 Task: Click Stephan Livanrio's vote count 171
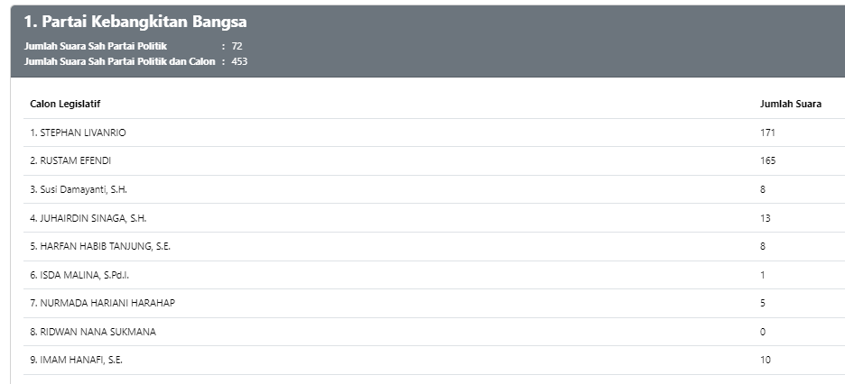pyautogui.click(x=767, y=133)
